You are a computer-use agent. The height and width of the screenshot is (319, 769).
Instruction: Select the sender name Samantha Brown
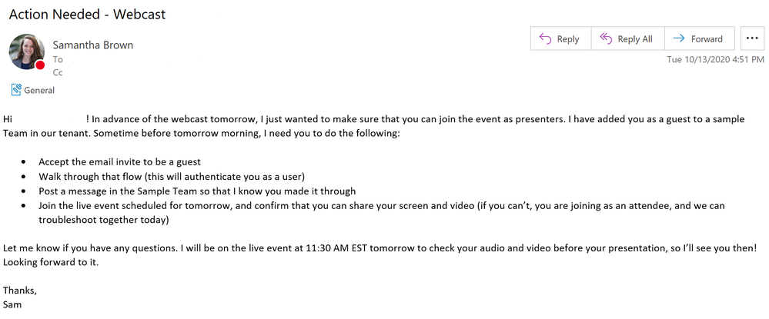pos(92,45)
